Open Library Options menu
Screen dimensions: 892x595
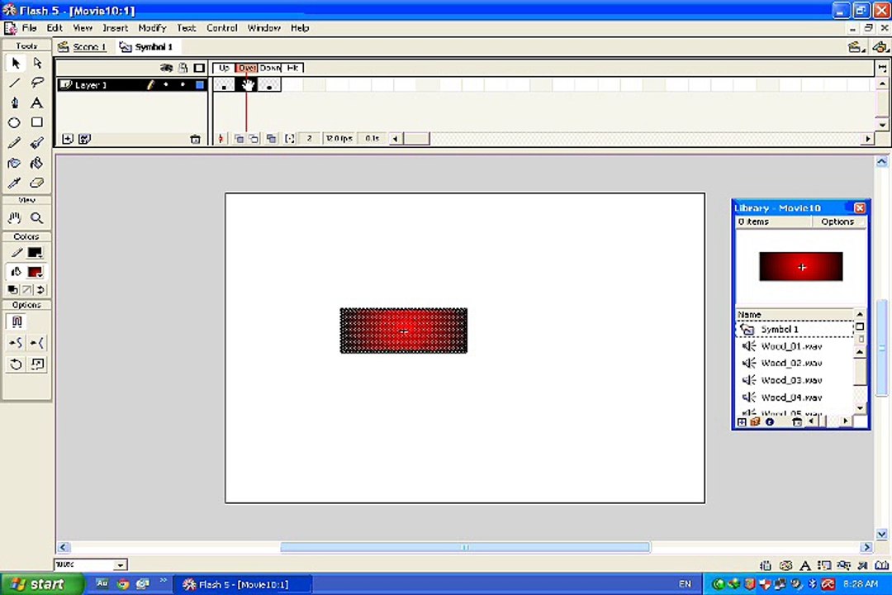pos(837,221)
